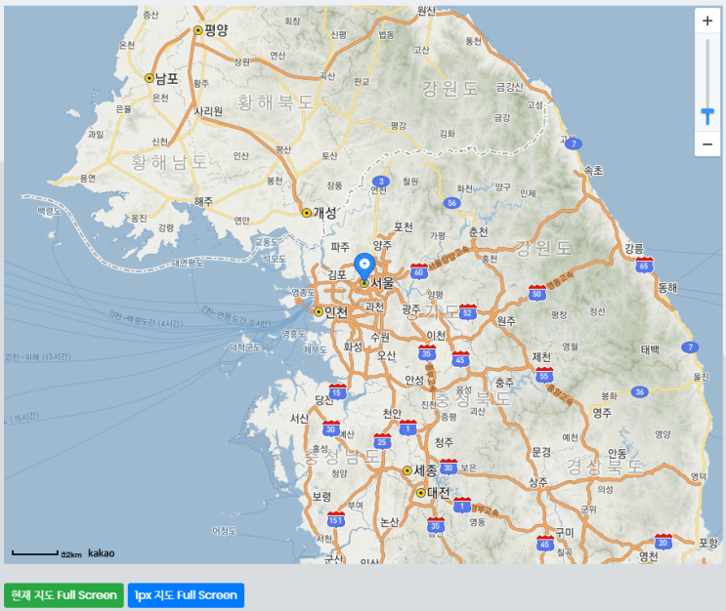
Task: Click the 대전 city marker dot
Action: (x=420, y=493)
